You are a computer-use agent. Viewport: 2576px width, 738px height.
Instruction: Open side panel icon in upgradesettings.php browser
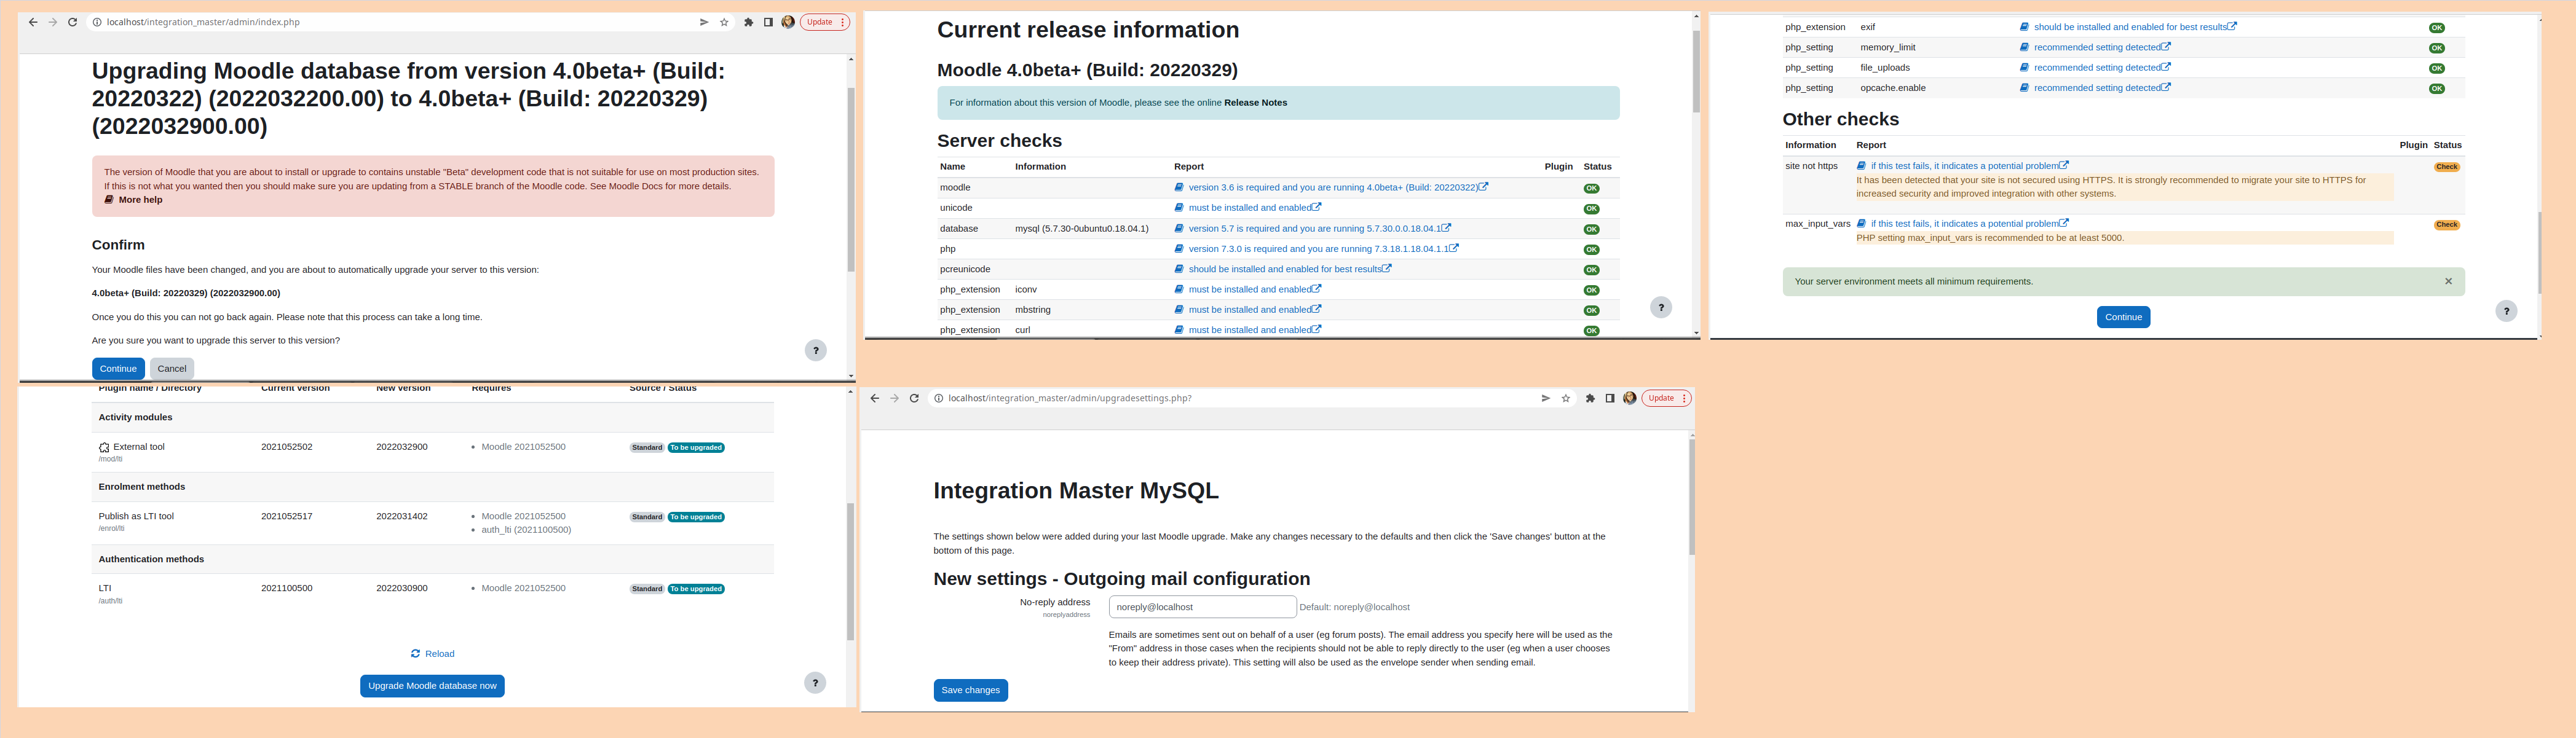click(x=1610, y=398)
